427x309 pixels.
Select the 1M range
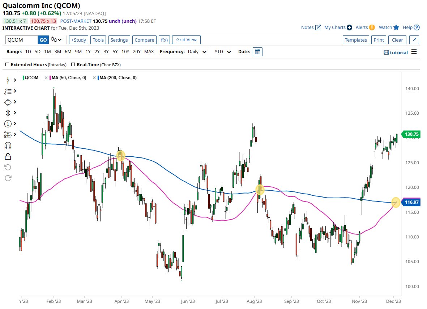pos(47,51)
